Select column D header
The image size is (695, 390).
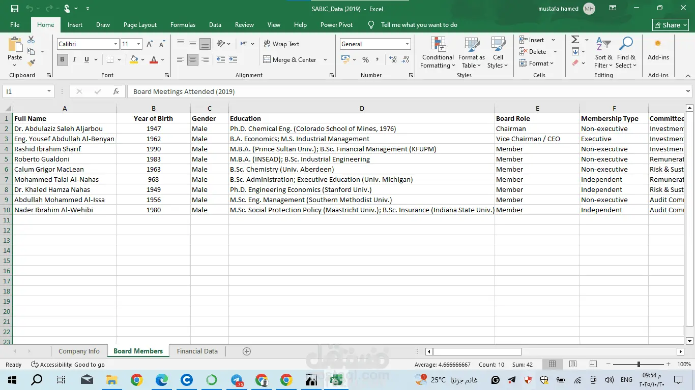click(362, 108)
